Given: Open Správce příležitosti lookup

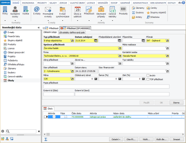Looking at the screenshot, I should [x=120, y=48].
